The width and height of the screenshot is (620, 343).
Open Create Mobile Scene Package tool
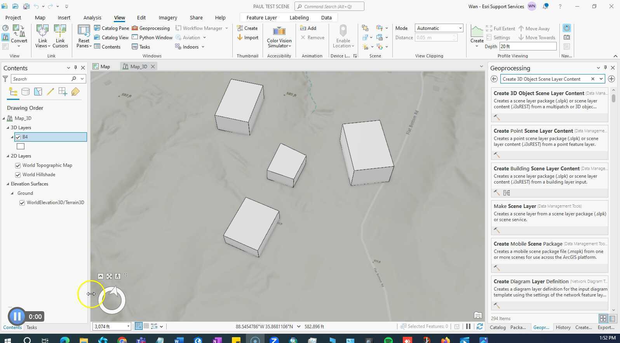[x=549, y=255]
